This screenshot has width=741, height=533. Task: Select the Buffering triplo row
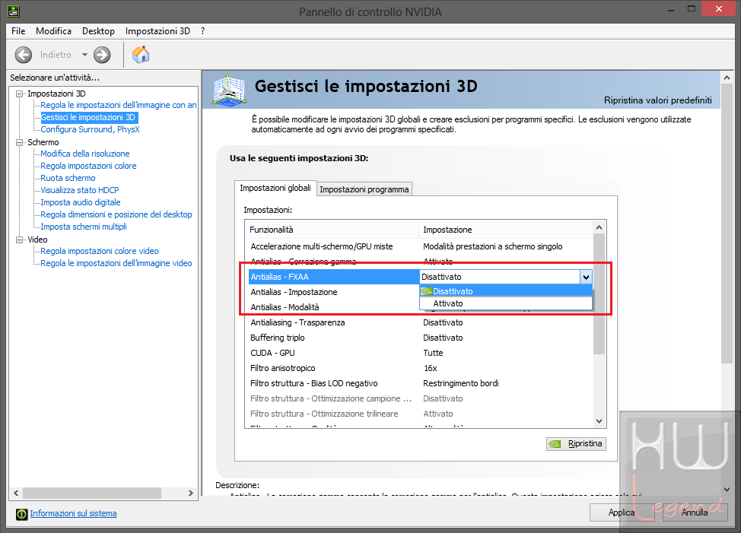(420, 338)
